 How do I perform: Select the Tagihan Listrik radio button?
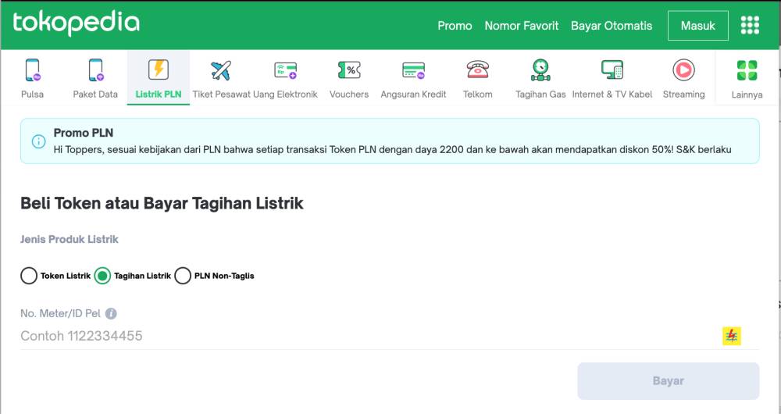[102, 276]
